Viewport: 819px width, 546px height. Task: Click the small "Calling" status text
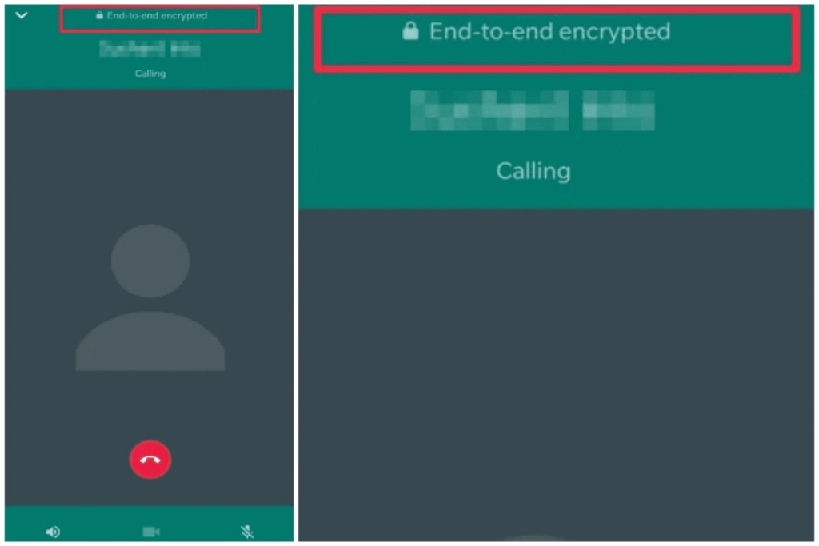pyautogui.click(x=150, y=73)
